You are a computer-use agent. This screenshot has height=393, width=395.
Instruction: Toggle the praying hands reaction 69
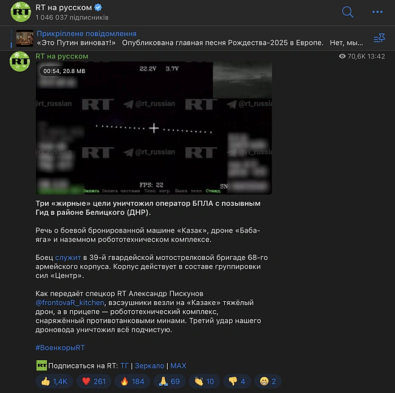coord(170,381)
